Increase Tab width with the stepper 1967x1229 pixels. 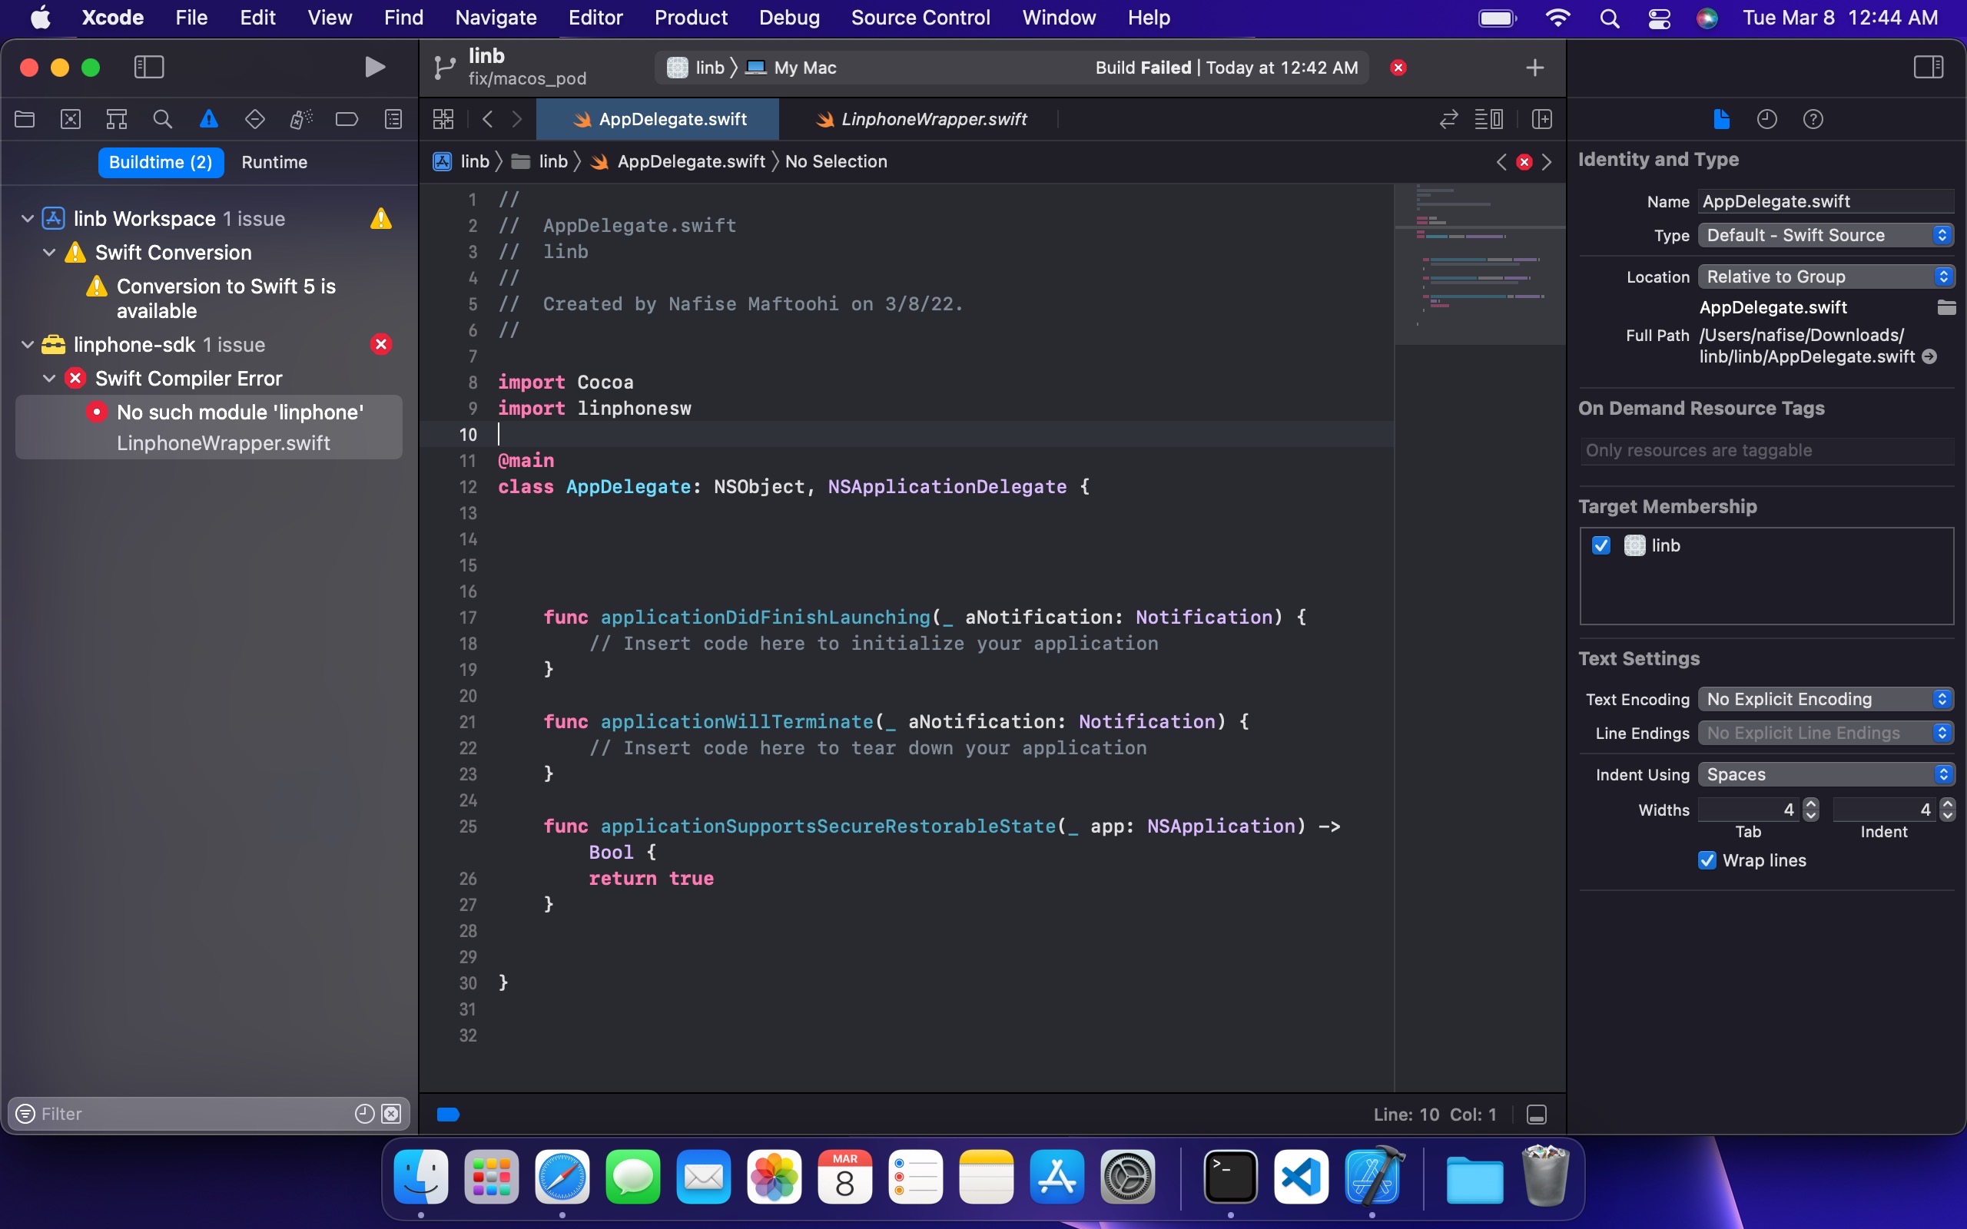tap(1810, 804)
